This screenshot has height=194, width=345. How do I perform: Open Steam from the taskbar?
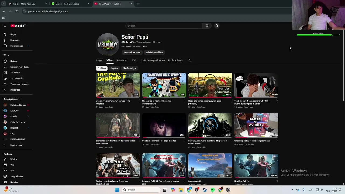pos(205,190)
